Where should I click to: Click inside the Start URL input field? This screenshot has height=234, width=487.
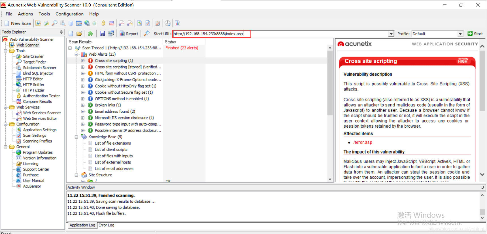[281, 34]
